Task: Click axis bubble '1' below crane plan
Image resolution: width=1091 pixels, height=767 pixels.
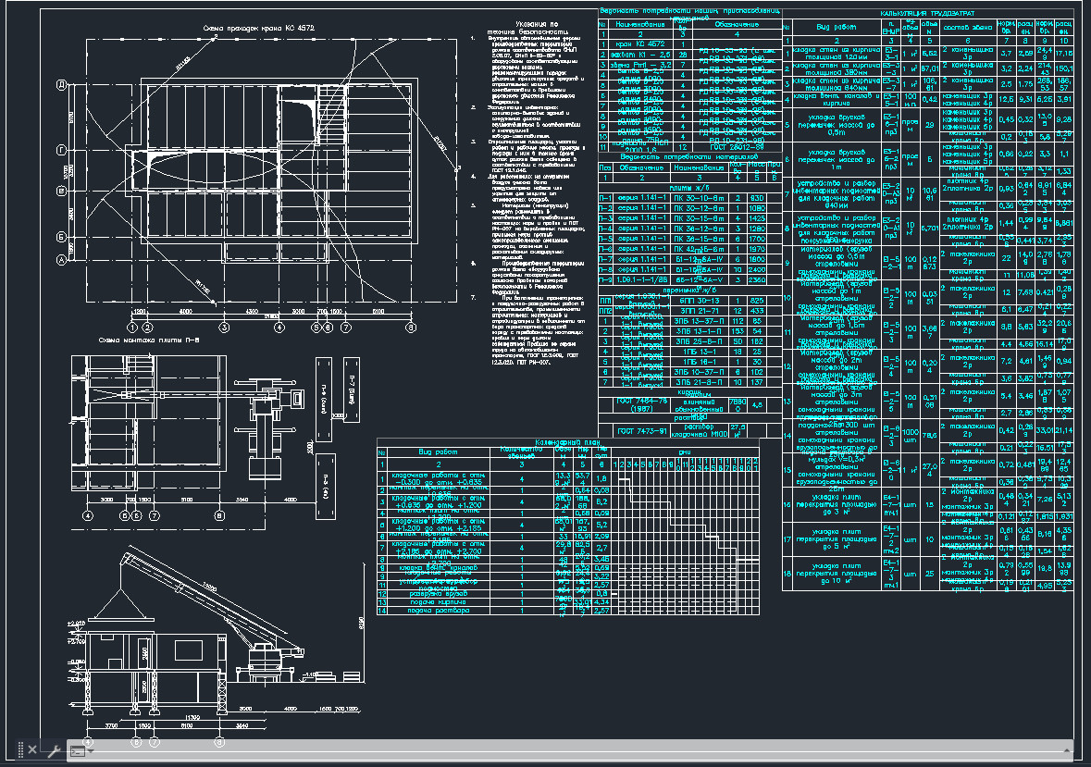Action: pyautogui.click(x=133, y=327)
